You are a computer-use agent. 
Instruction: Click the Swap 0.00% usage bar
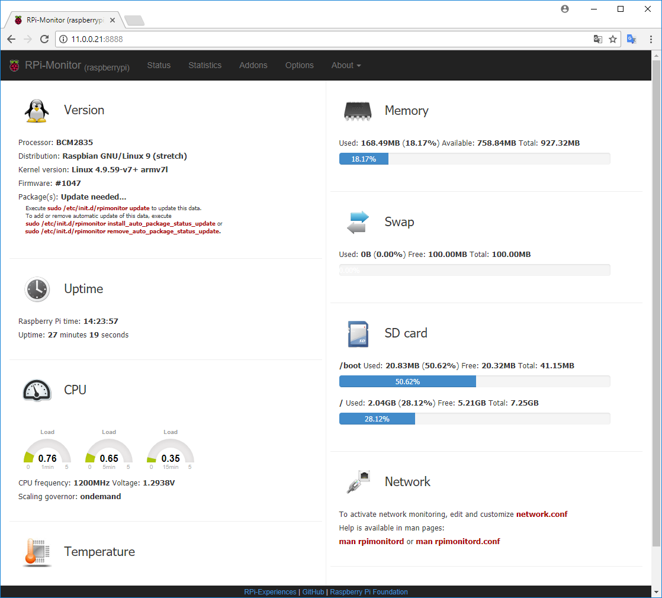click(474, 271)
